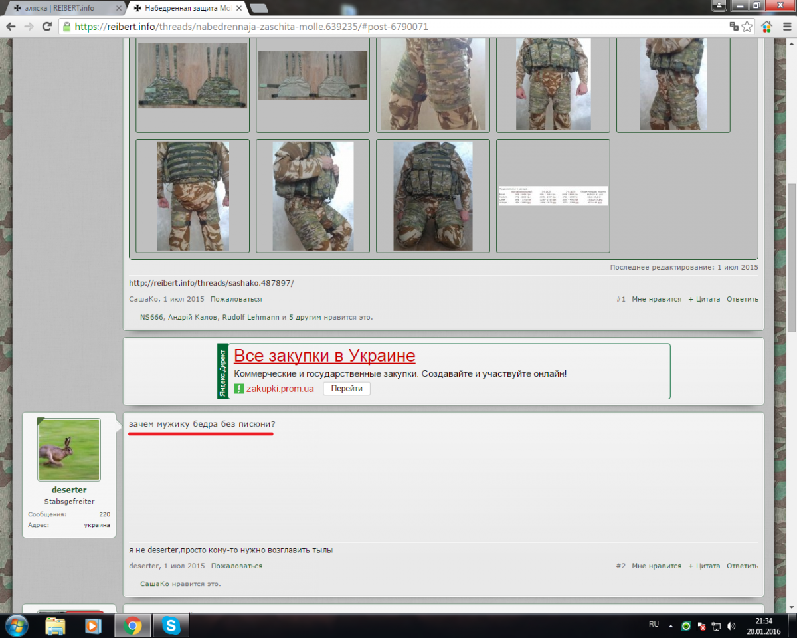Show hidden tray icons arrow

(x=671, y=626)
